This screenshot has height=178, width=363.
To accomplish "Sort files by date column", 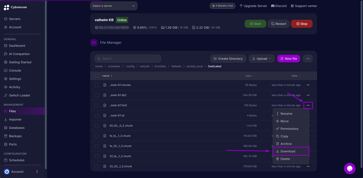I will 296,76.
